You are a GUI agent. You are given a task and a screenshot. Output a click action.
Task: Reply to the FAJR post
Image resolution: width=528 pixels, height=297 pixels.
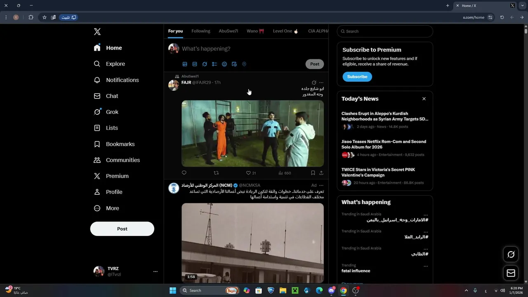(x=184, y=173)
